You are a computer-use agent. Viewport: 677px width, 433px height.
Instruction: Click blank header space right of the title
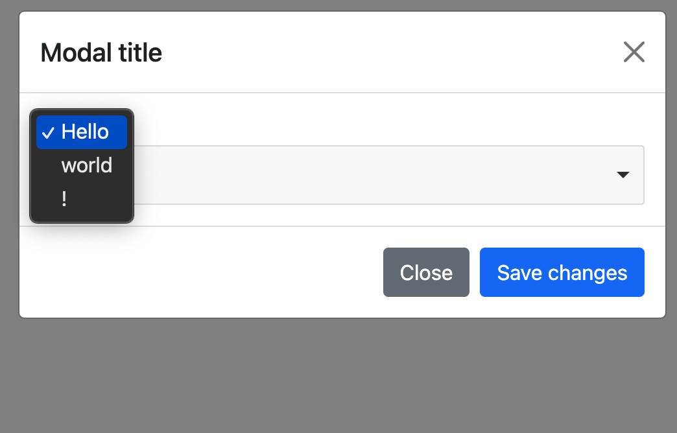[x=389, y=53]
